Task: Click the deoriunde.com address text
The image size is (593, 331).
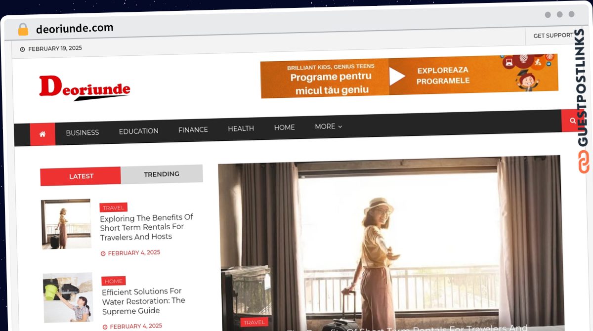Action: point(75,29)
